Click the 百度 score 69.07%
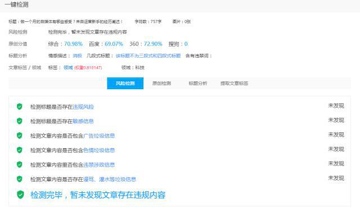 [114, 44]
